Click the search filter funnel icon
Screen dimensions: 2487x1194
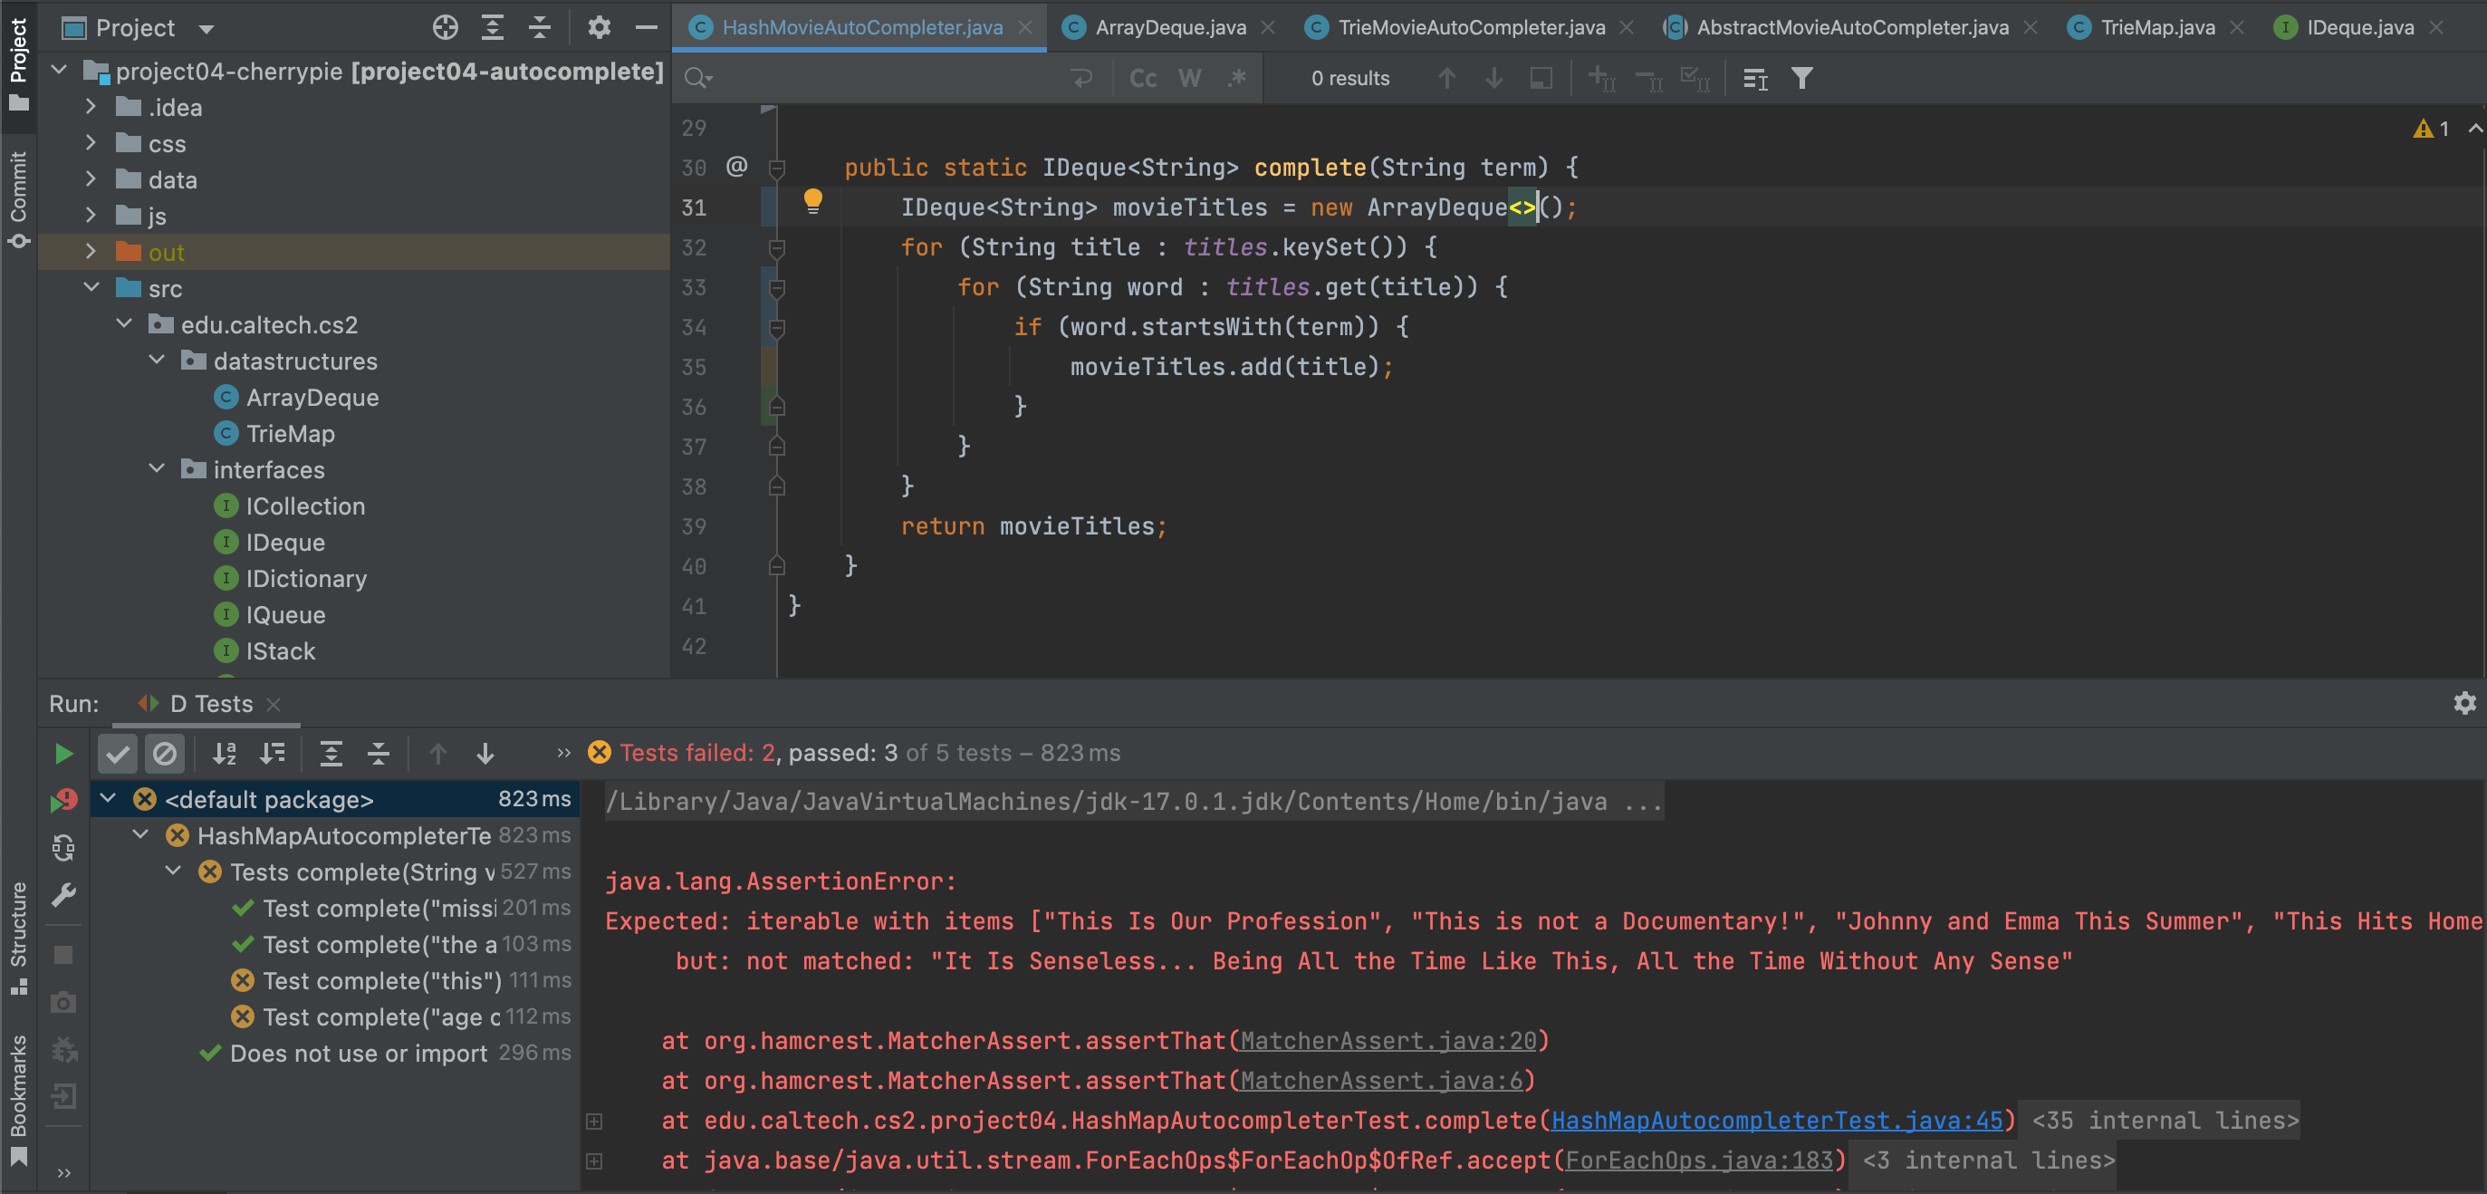(1801, 78)
